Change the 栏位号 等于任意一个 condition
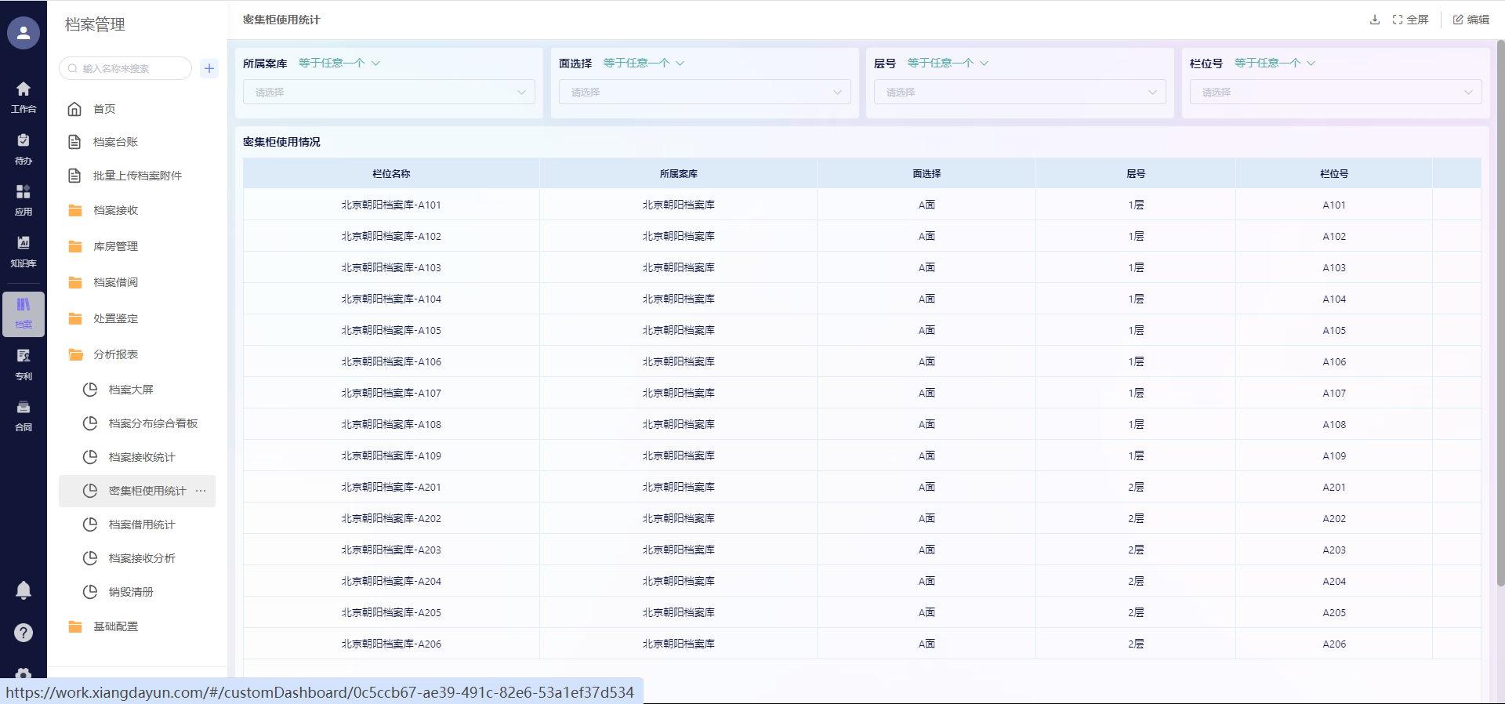This screenshot has height=704, width=1505. point(1274,64)
